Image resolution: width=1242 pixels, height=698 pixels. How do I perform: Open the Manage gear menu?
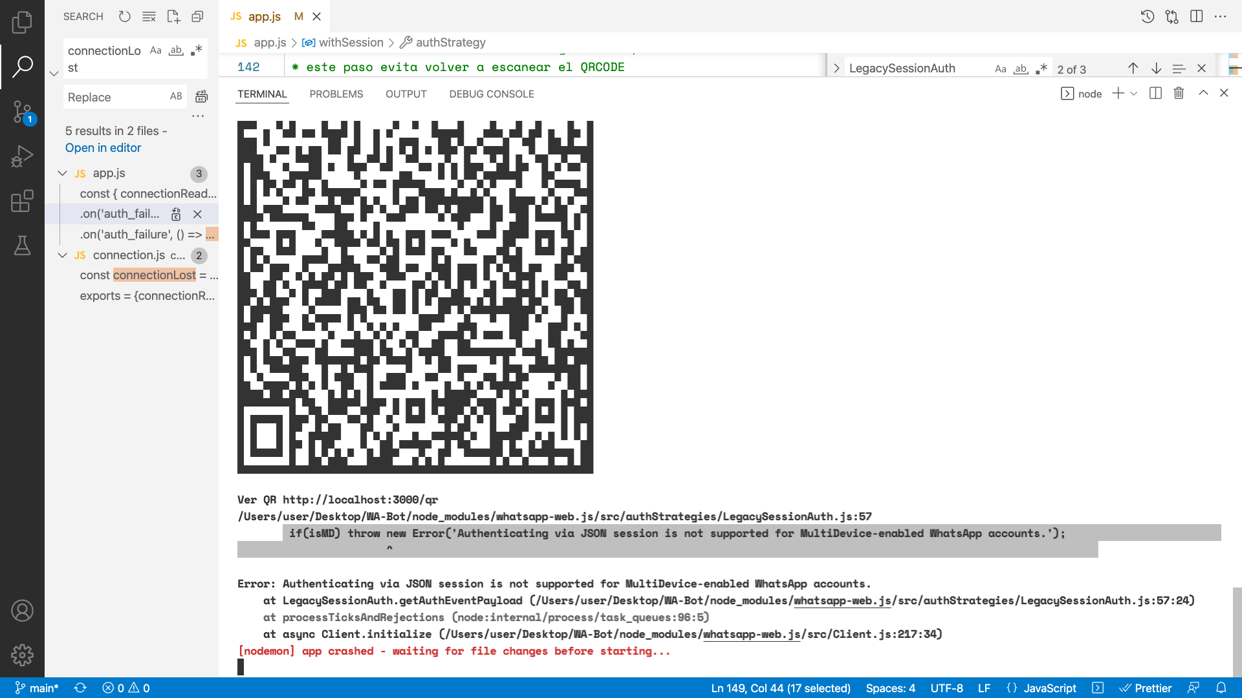tap(22, 655)
